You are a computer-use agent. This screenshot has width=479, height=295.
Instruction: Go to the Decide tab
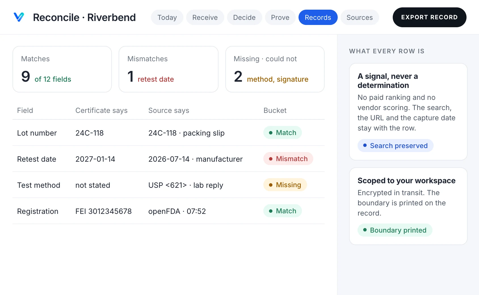[x=244, y=17]
